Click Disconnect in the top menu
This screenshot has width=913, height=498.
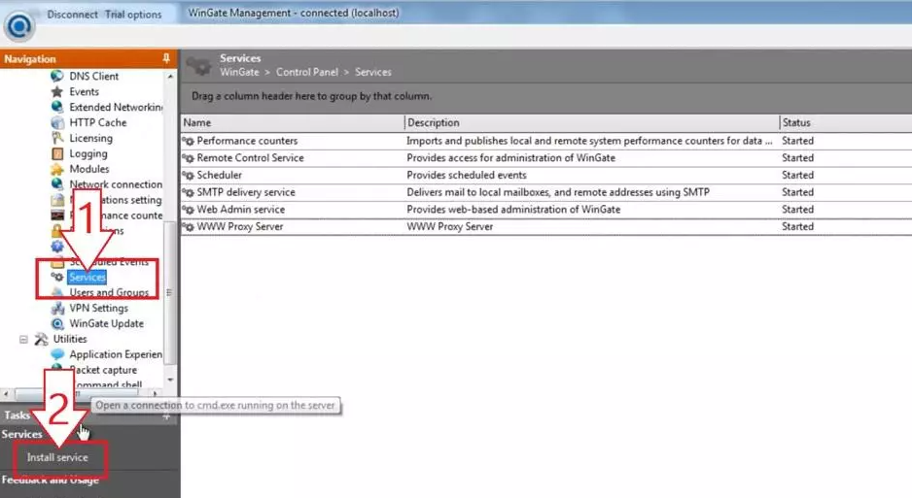[x=72, y=15]
